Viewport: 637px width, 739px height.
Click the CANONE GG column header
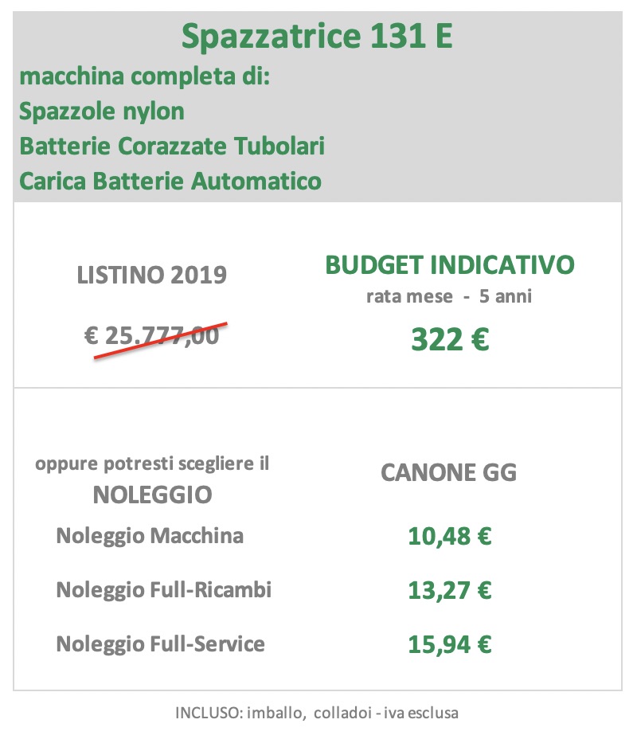[448, 472]
